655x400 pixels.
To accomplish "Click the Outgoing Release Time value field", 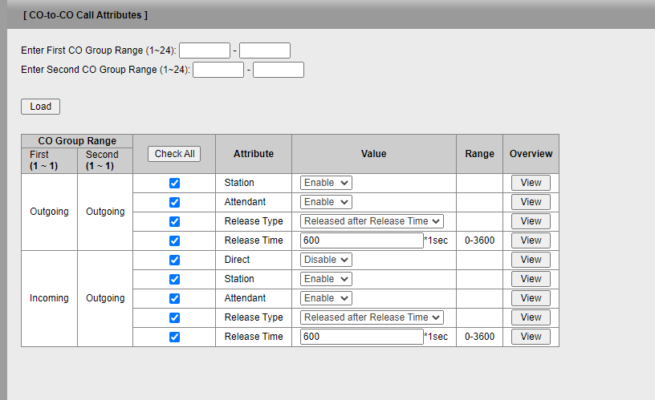I will click(361, 240).
